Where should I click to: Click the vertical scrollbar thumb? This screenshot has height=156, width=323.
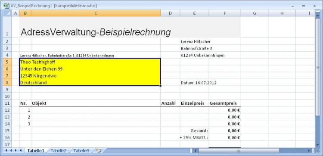tap(317, 67)
